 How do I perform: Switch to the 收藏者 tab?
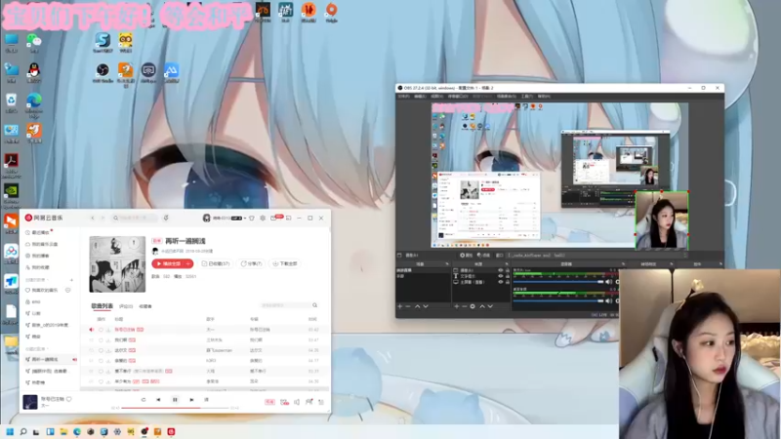[x=145, y=306]
